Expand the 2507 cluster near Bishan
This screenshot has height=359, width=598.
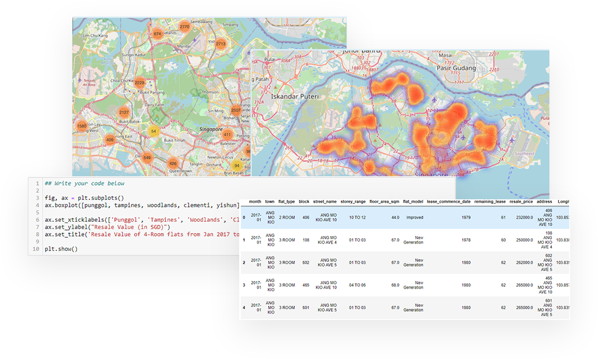coord(236,110)
